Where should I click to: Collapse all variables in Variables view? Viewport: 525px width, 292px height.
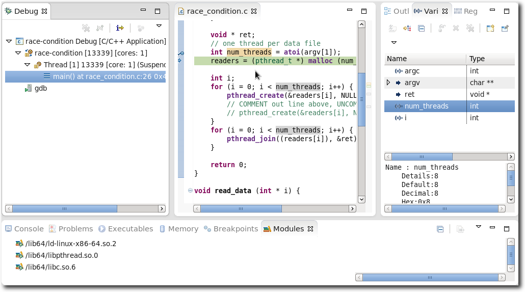421,28
